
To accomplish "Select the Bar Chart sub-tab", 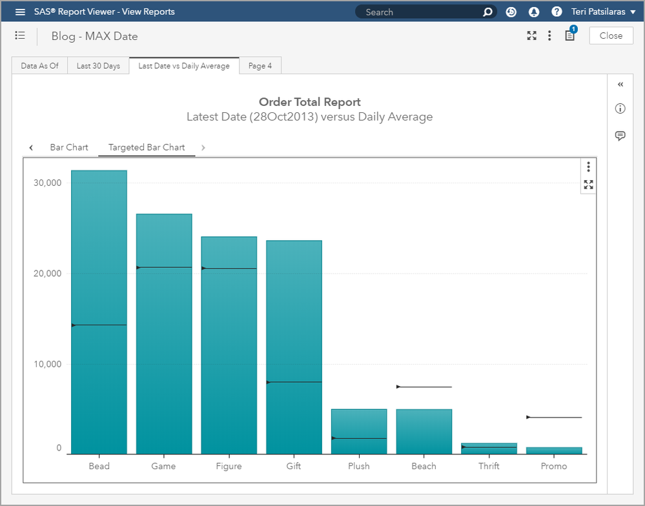I will coord(69,147).
